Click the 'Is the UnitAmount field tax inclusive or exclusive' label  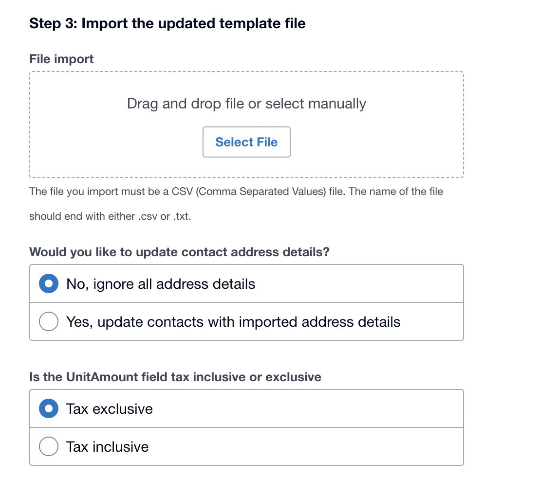[175, 377]
